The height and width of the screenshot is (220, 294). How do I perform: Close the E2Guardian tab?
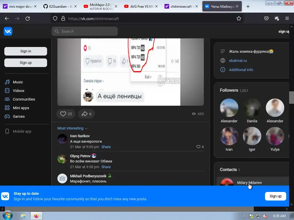point(76,6)
